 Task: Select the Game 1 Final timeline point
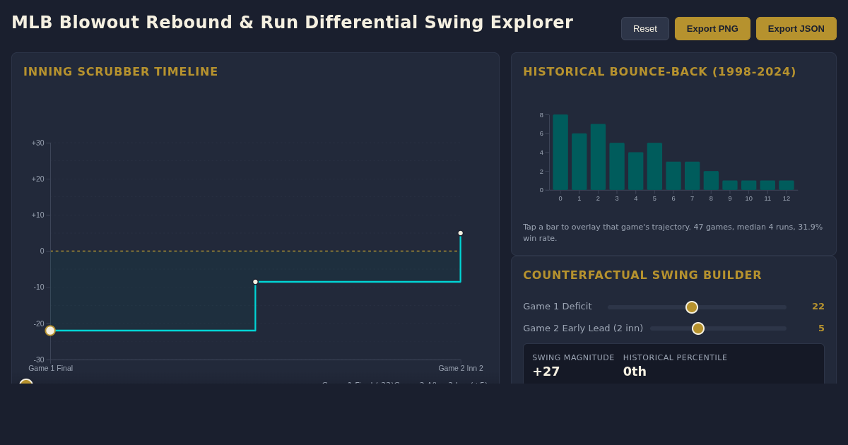point(50,331)
